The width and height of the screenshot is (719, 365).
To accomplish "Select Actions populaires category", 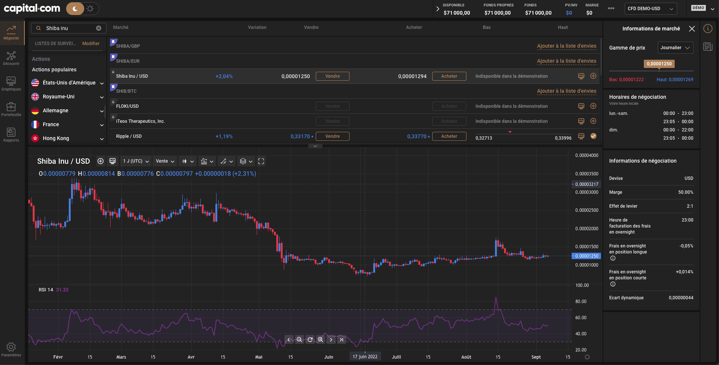I will tap(54, 69).
